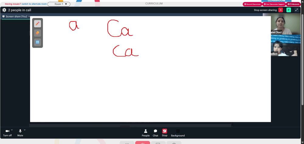
Task: Stop screen sharing from bottom bar
Action: coord(164,133)
